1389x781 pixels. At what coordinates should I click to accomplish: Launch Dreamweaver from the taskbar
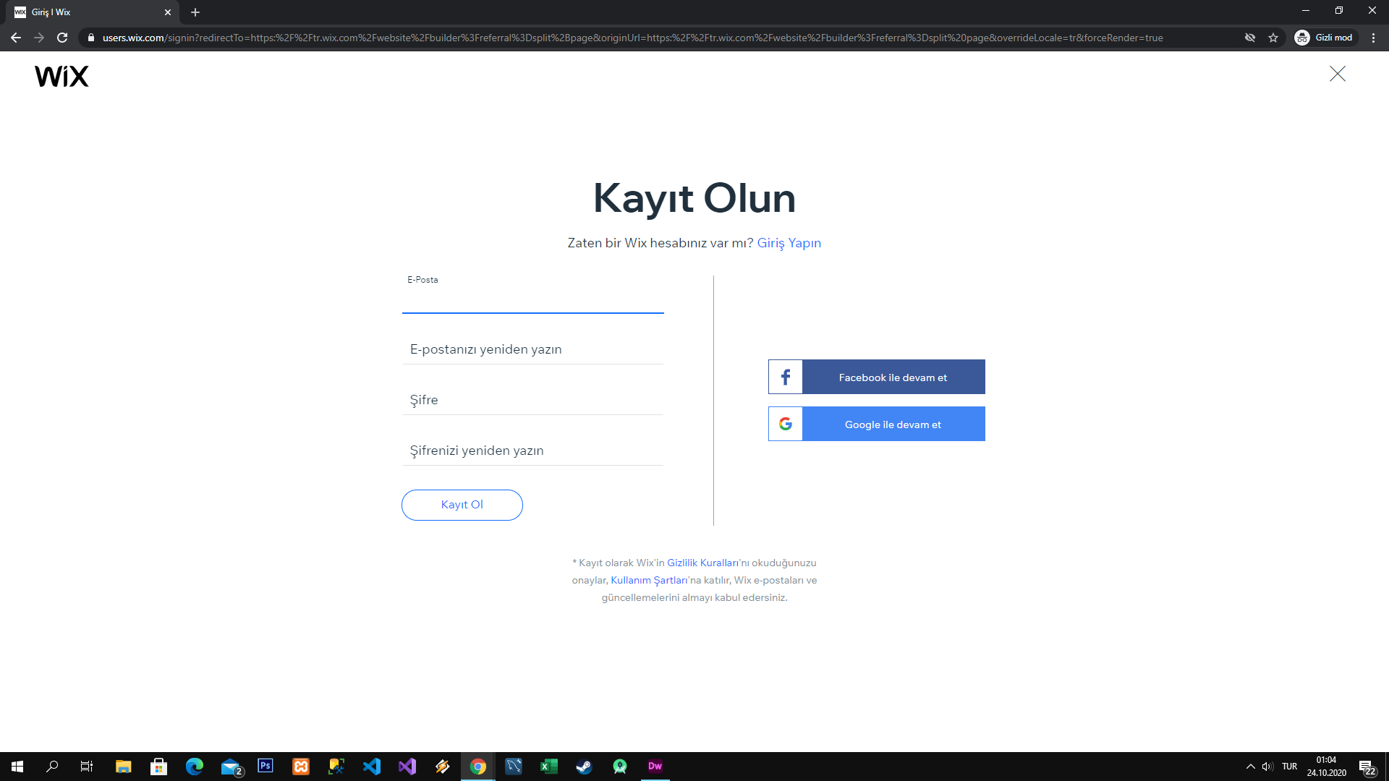655,767
